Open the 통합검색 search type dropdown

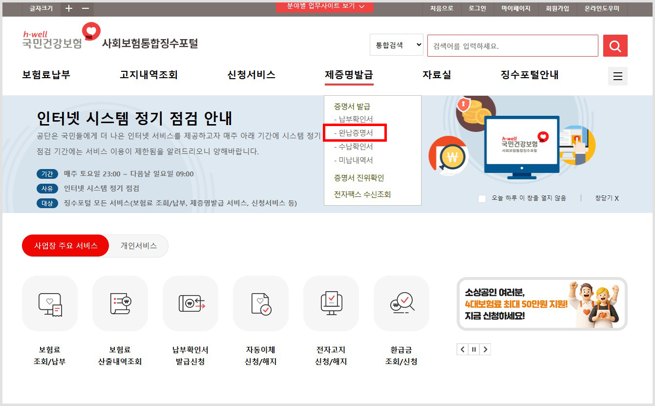[396, 44]
